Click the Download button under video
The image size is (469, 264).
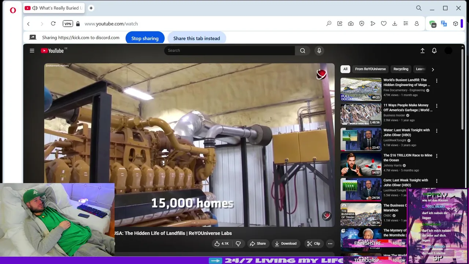[x=285, y=243]
